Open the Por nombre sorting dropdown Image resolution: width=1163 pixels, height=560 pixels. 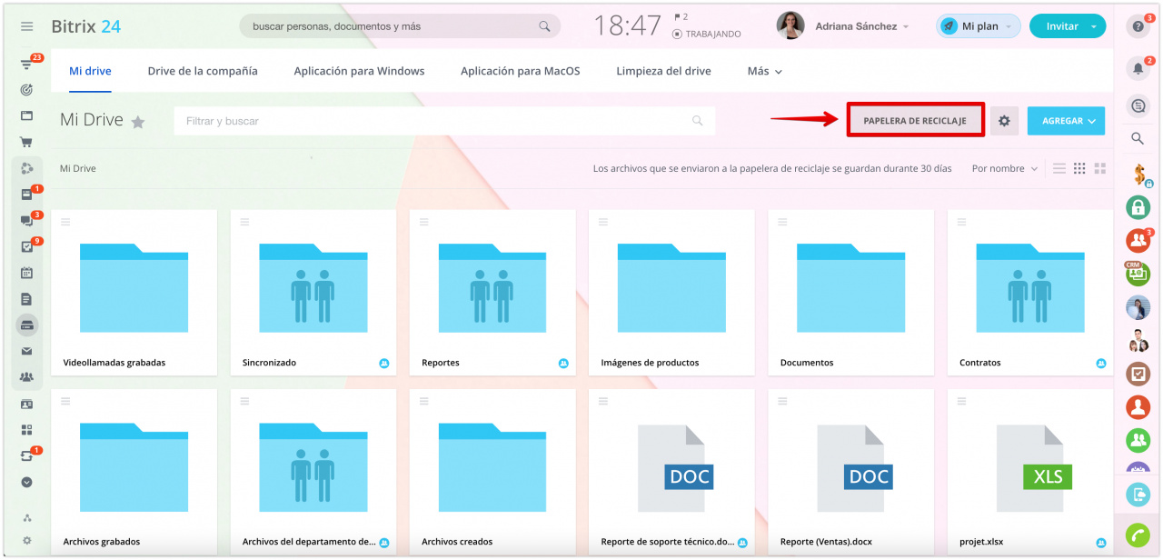(1004, 168)
